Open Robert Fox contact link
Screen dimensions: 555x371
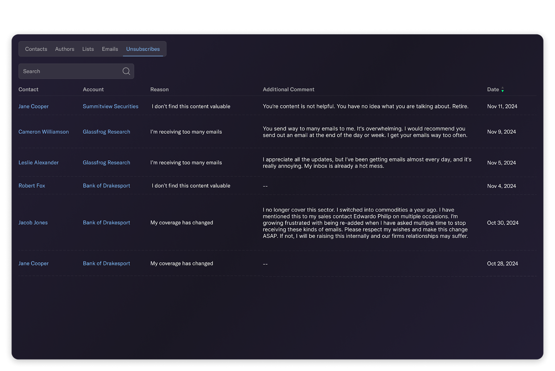32,186
